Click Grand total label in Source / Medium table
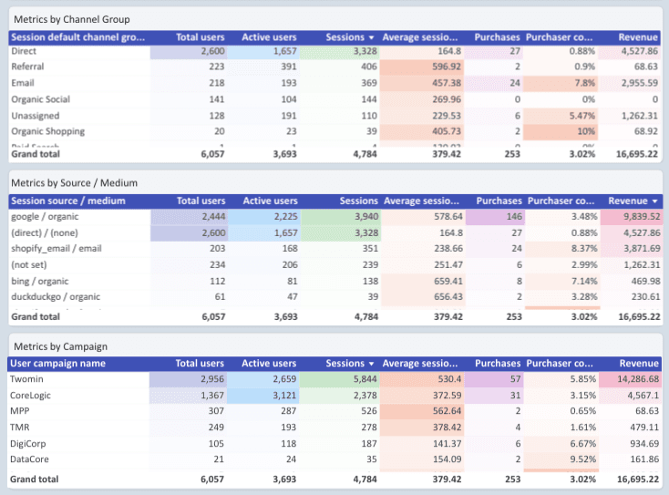Image resolution: width=669 pixels, height=495 pixels. (x=36, y=316)
